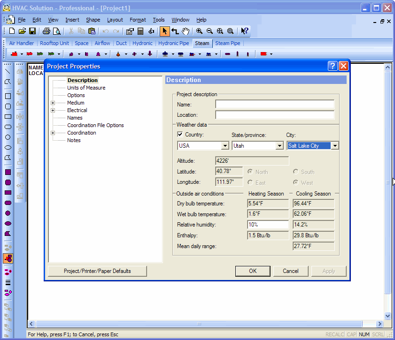
Task: Click the heating Relative humidity field
Action: click(x=268, y=225)
